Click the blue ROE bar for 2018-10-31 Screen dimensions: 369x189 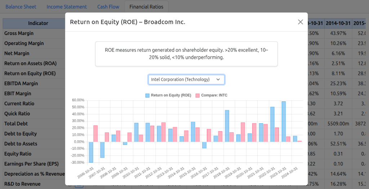[227, 126]
